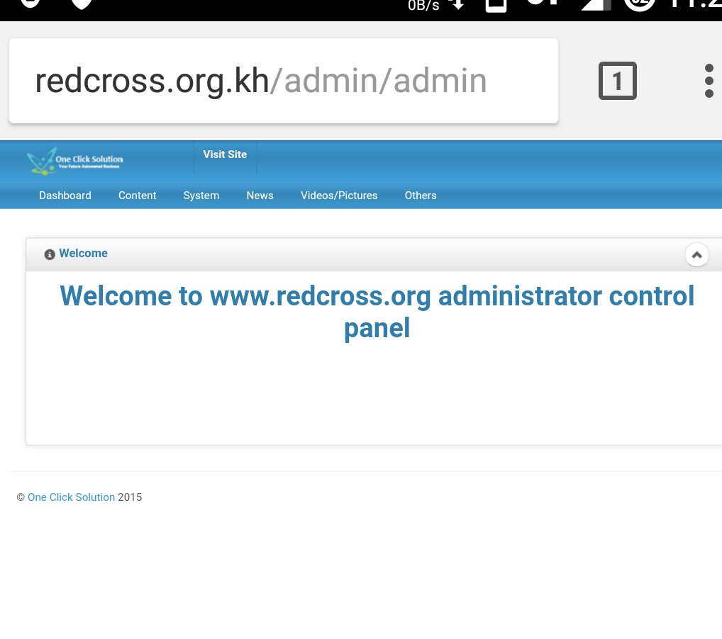The width and height of the screenshot is (722, 639).
Task: Click the info icon beside Welcome
Action: 49,254
